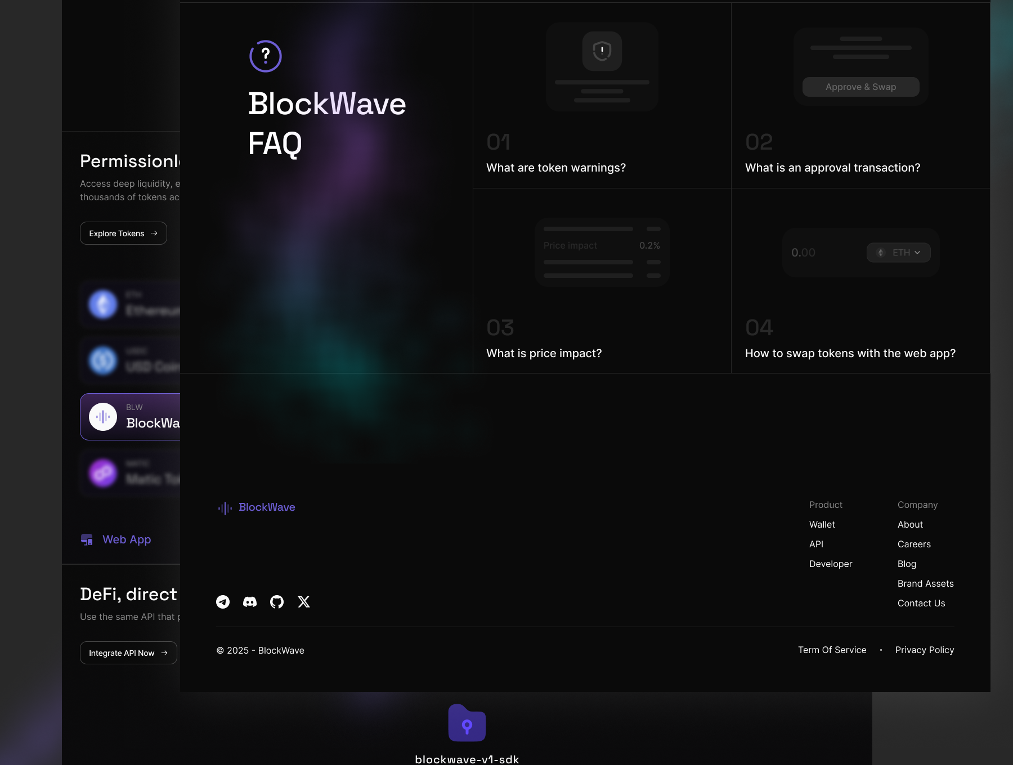Click the BlockWave footer brand link
1013x765 pixels.
coord(267,507)
